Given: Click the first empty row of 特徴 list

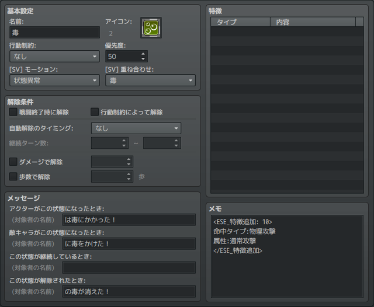Looking at the screenshot, I should coord(287,32).
